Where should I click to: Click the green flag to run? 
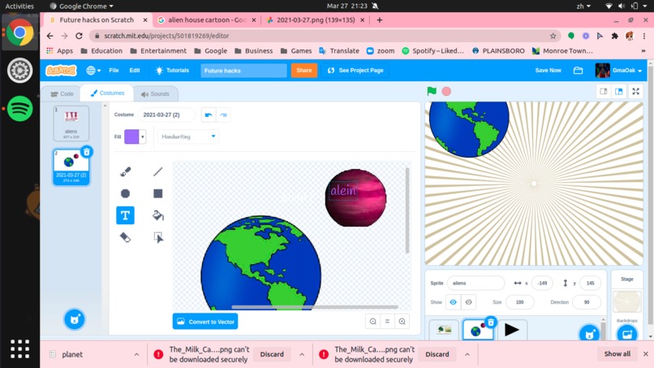[432, 91]
